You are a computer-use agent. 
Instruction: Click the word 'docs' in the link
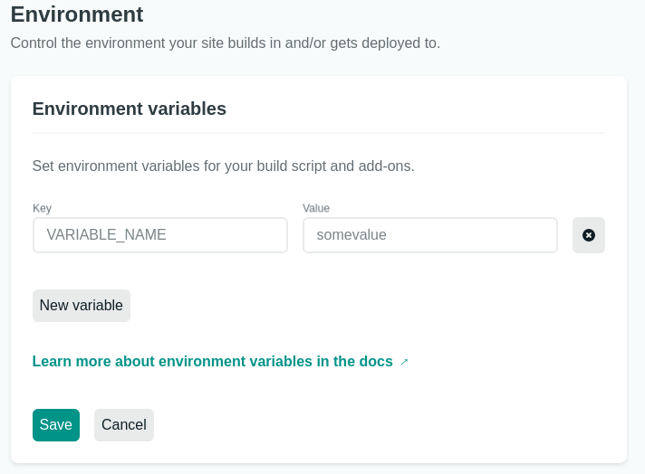tap(376, 362)
